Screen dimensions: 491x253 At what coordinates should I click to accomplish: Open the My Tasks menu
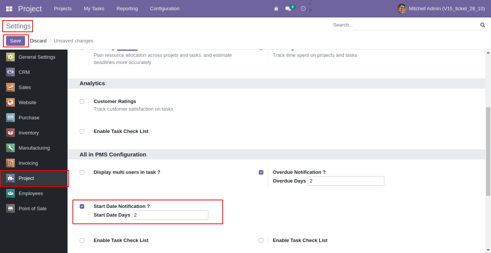click(x=94, y=8)
